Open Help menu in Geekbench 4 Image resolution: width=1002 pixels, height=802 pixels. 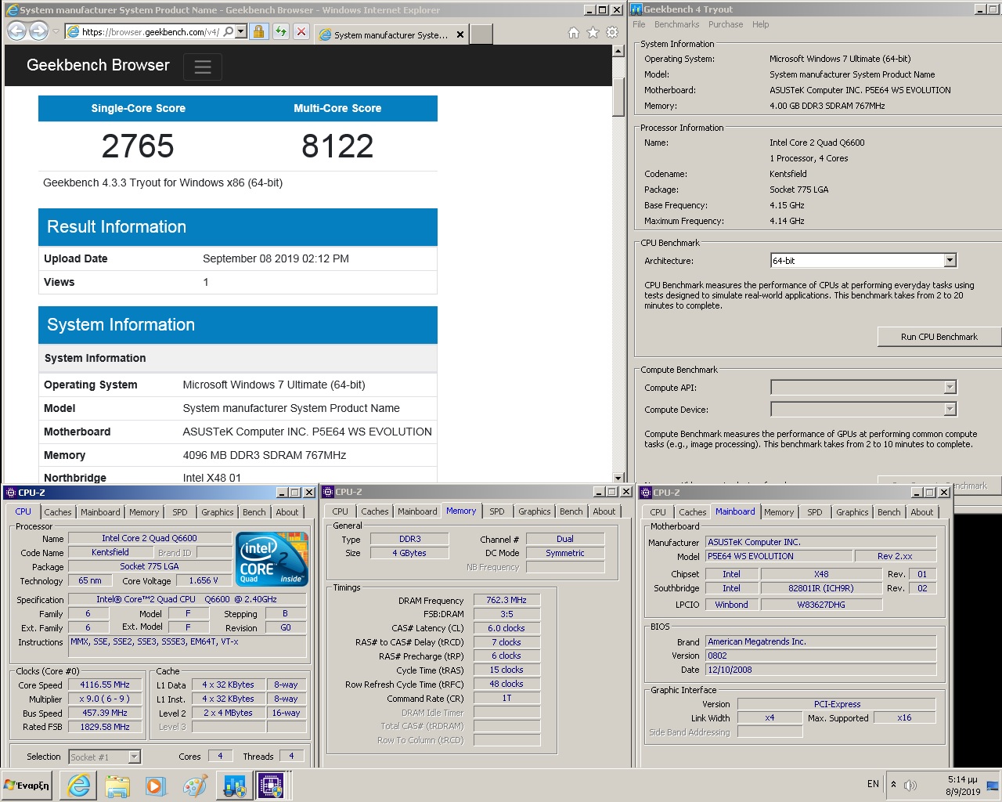[x=760, y=24]
